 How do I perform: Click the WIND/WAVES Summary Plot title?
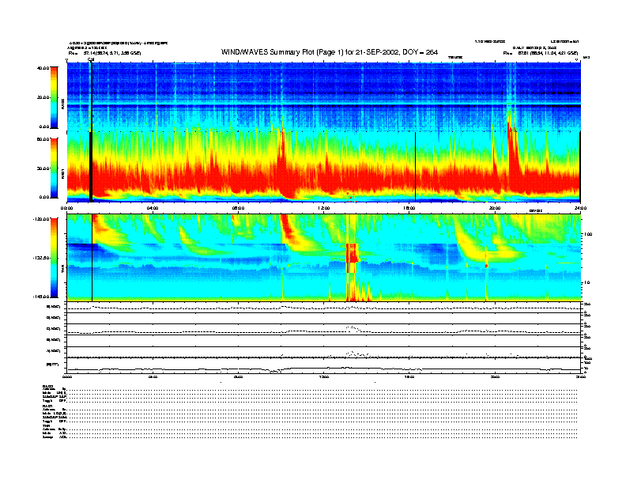[x=330, y=52]
